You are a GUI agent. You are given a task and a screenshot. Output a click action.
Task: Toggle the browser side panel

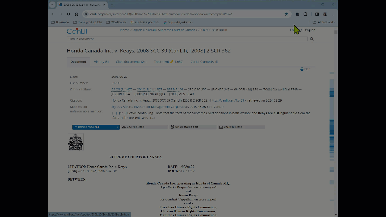(x=317, y=14)
